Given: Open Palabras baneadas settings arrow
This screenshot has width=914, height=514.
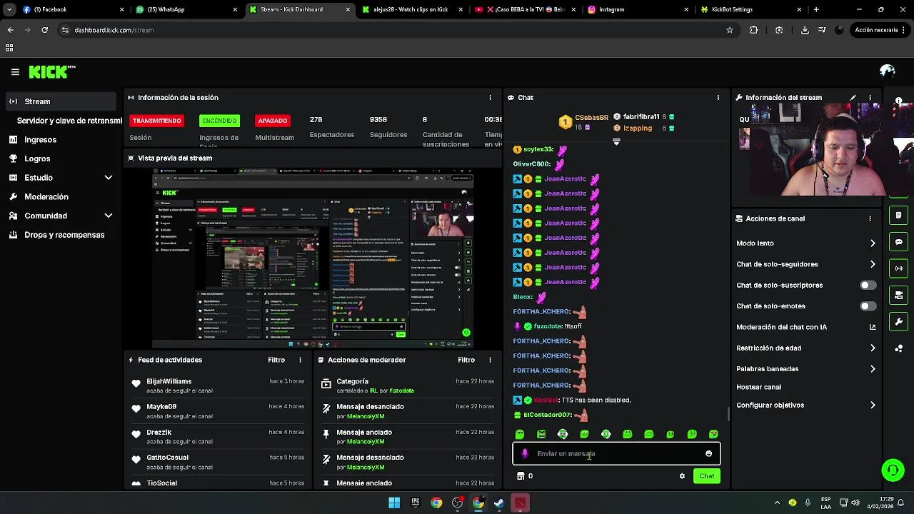Looking at the screenshot, I should click(873, 369).
